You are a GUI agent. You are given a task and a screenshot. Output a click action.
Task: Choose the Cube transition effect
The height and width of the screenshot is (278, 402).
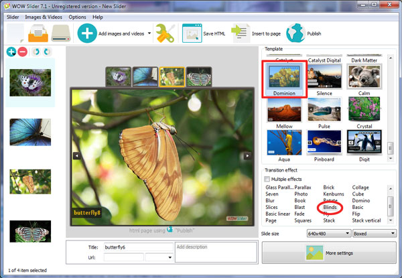point(358,194)
